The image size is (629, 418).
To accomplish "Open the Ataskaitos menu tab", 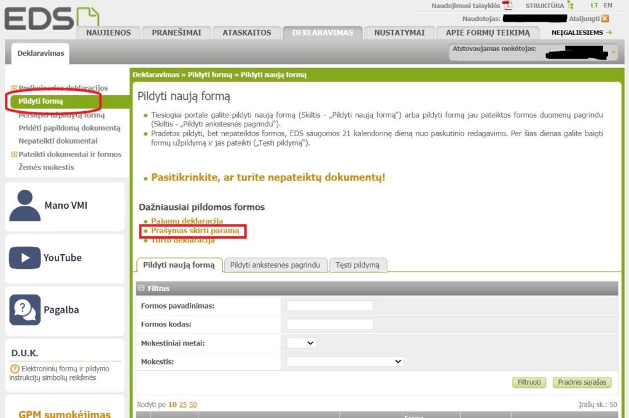I will point(246,33).
